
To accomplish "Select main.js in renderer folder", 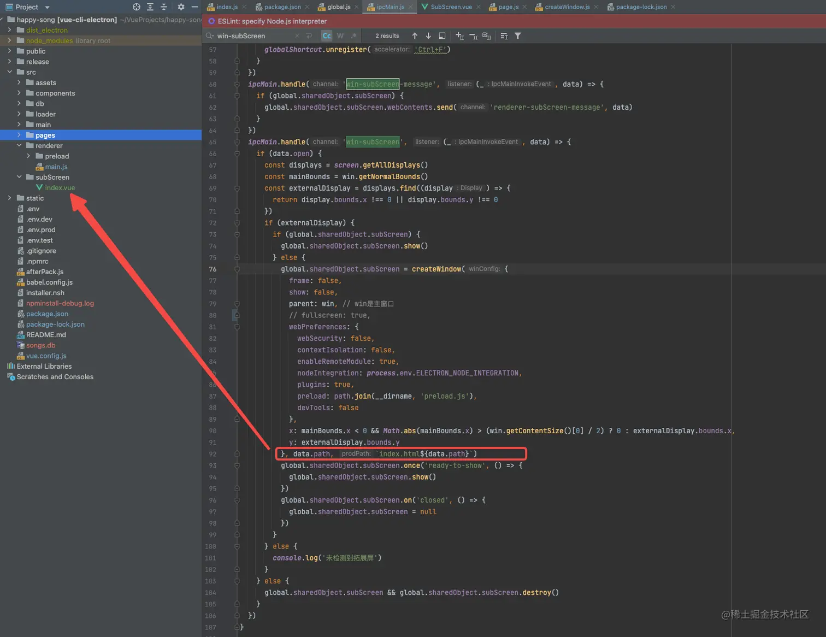I will [56, 167].
